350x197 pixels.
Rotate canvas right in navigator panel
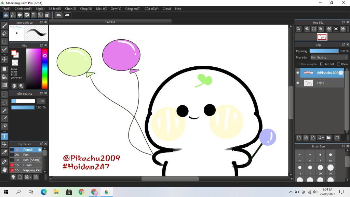(343, 29)
